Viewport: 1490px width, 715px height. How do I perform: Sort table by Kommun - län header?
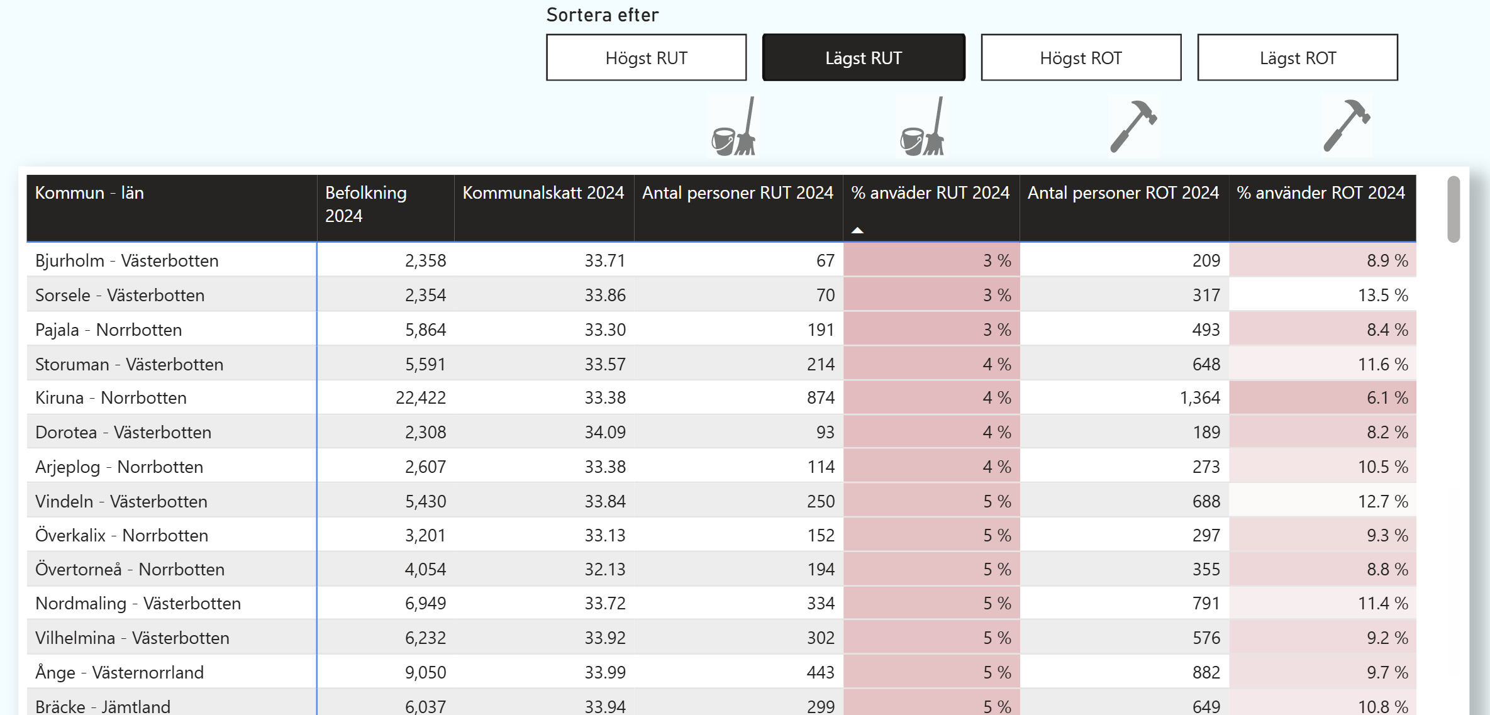pos(89,193)
